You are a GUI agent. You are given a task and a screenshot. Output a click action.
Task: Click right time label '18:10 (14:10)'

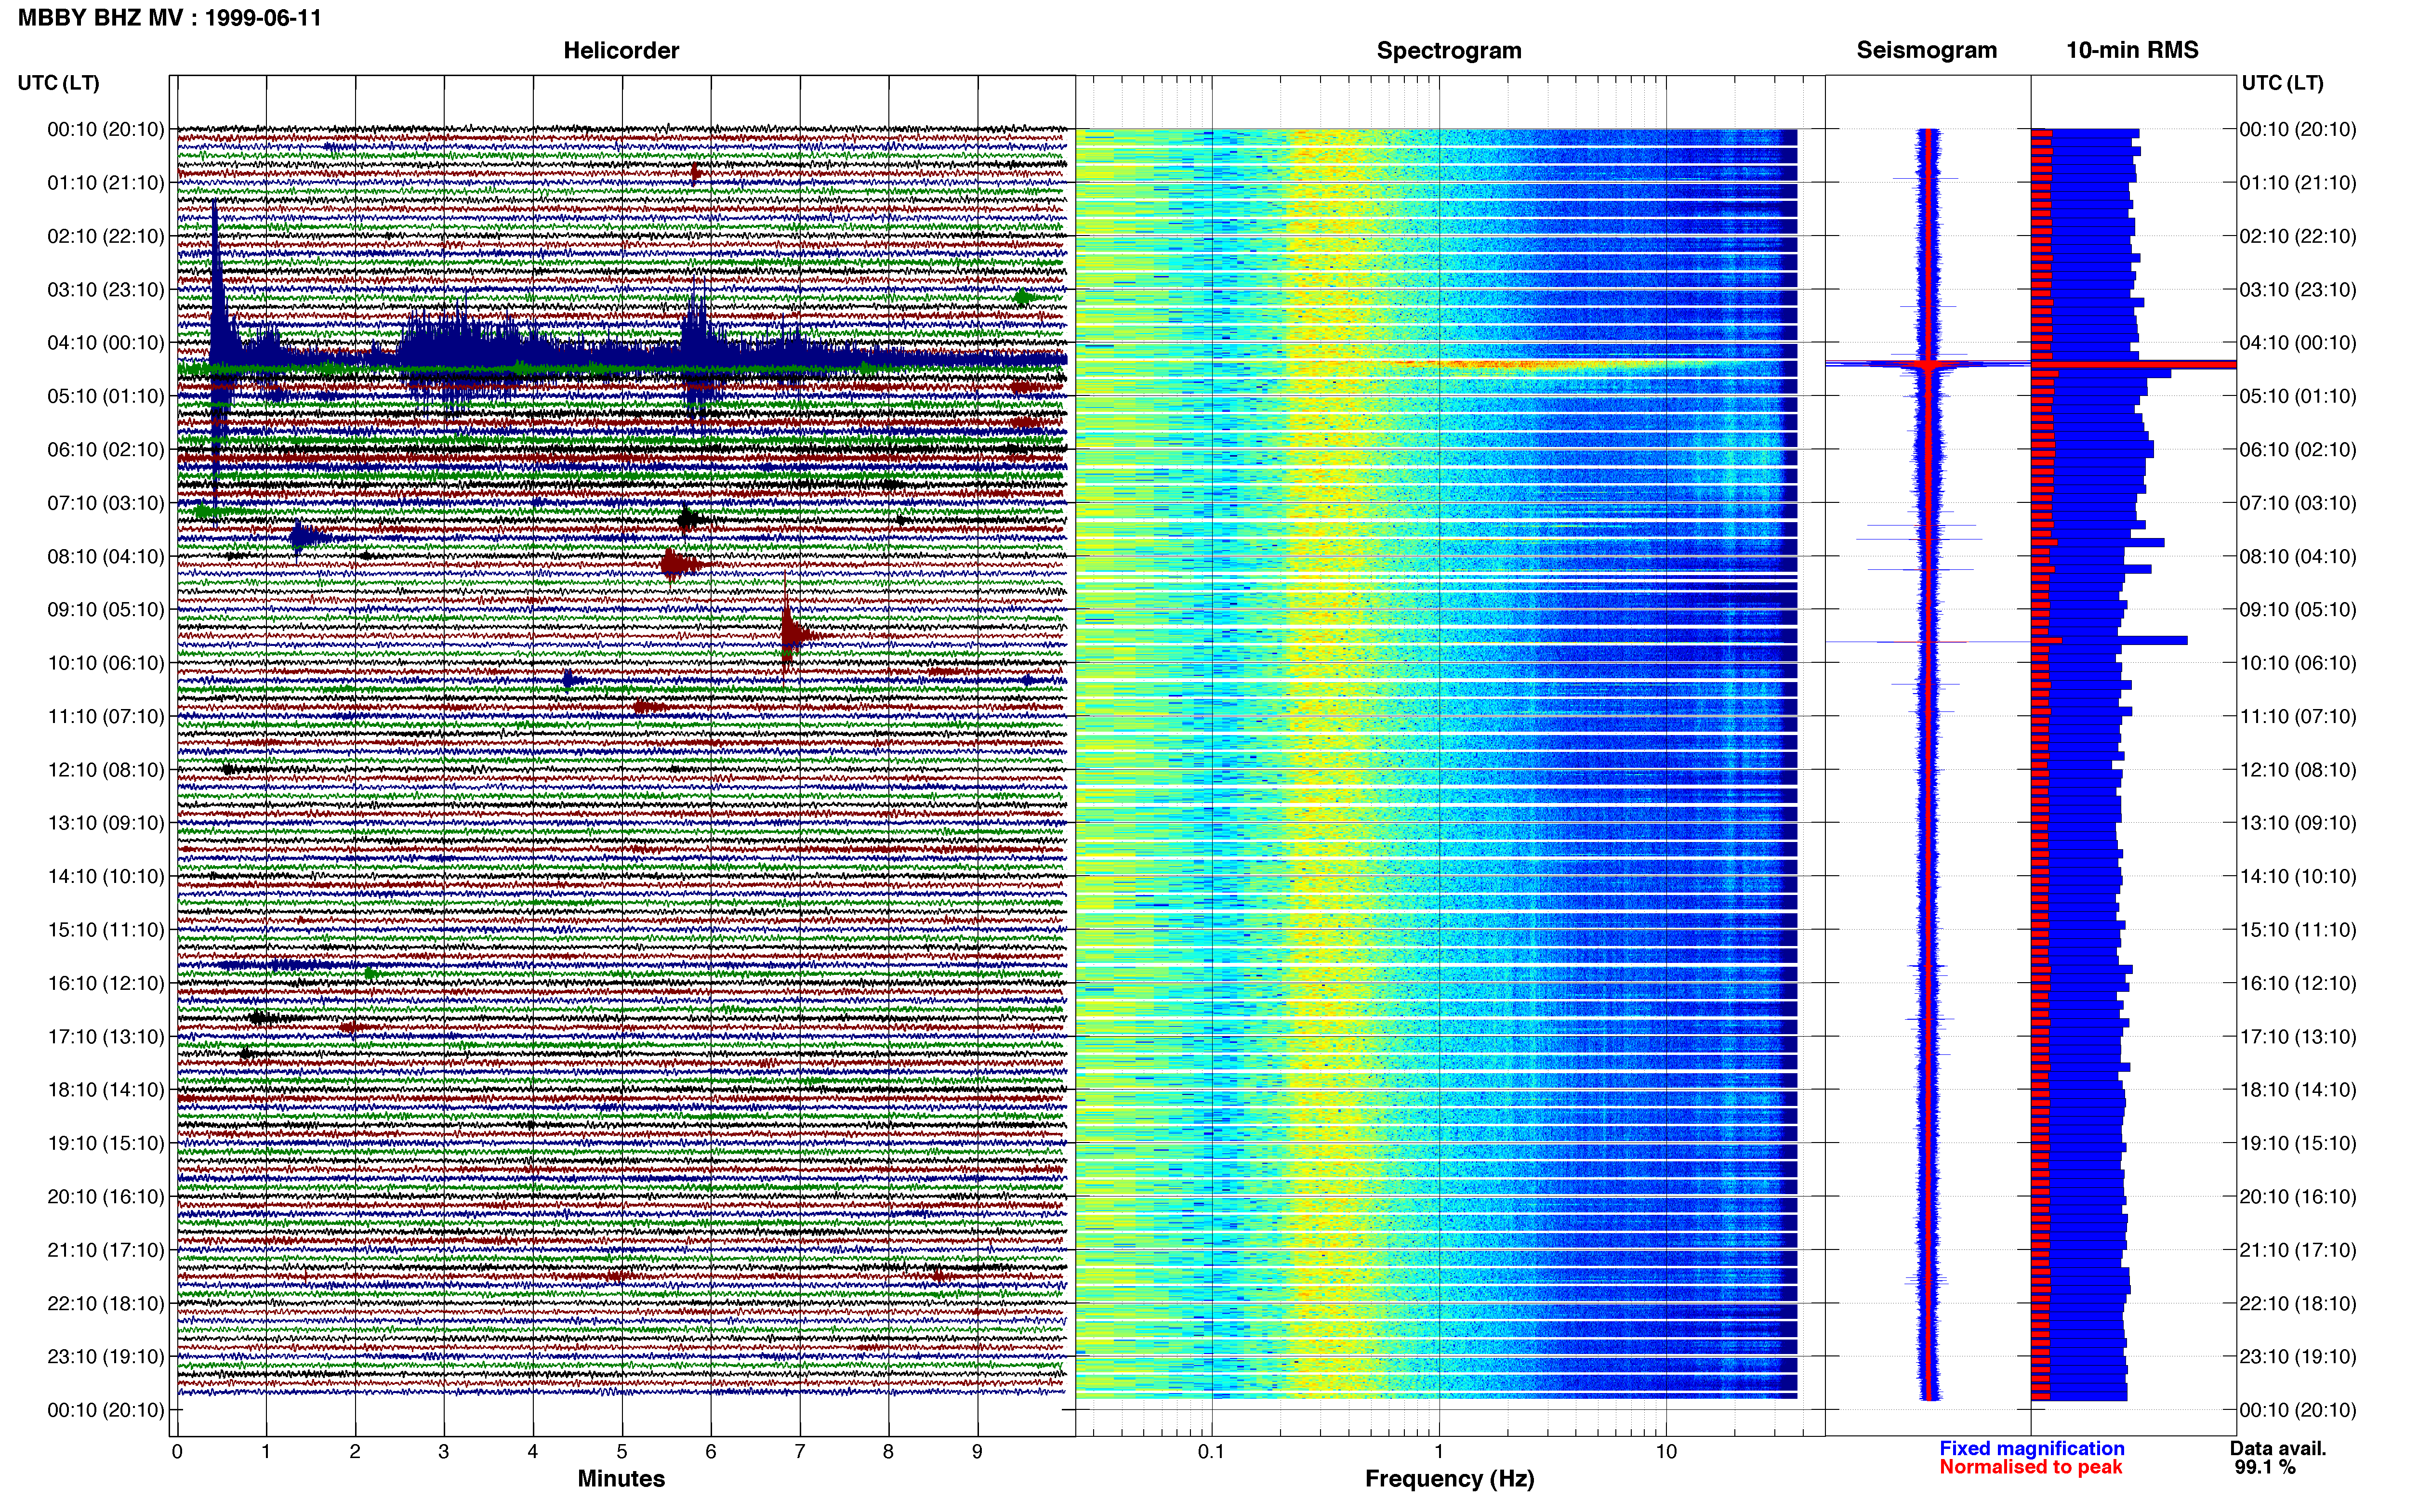coord(2298,1089)
